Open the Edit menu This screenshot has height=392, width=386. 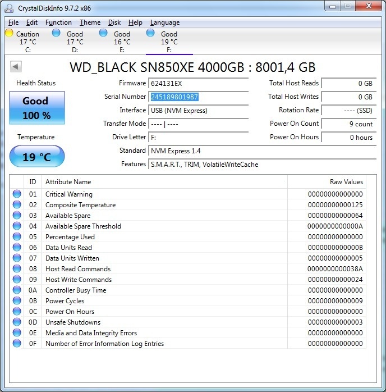pyautogui.click(x=32, y=22)
